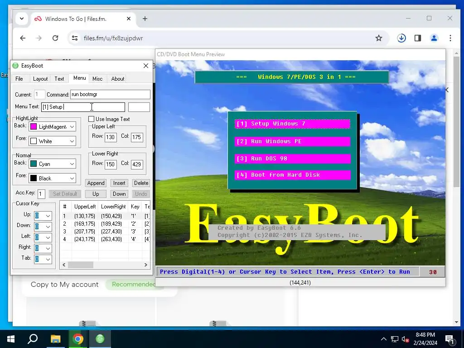Open site information icon in address bar
Image resolution: width=464 pixels, height=348 pixels.
point(75,38)
